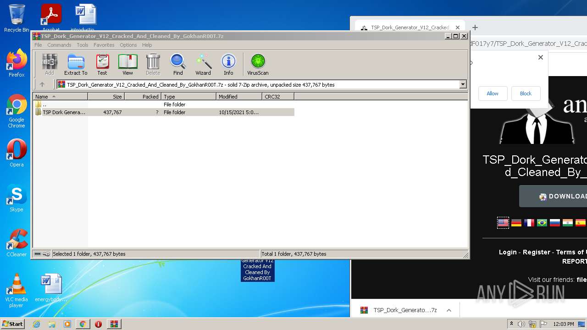Run Test on the archive

tap(102, 64)
